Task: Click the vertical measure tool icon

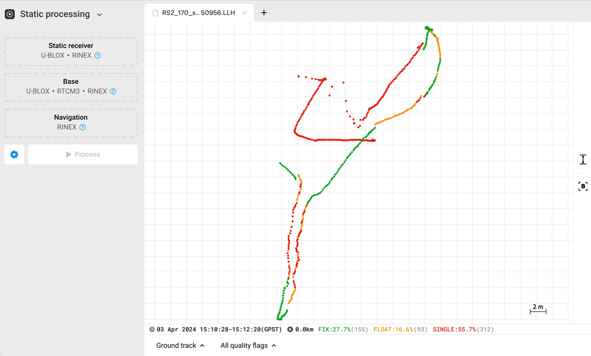Action: (583, 159)
